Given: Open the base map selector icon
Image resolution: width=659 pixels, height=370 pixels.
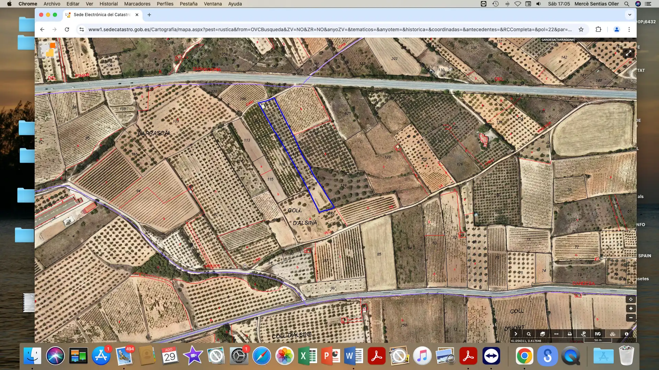Looking at the screenshot, I should pos(48,50).
